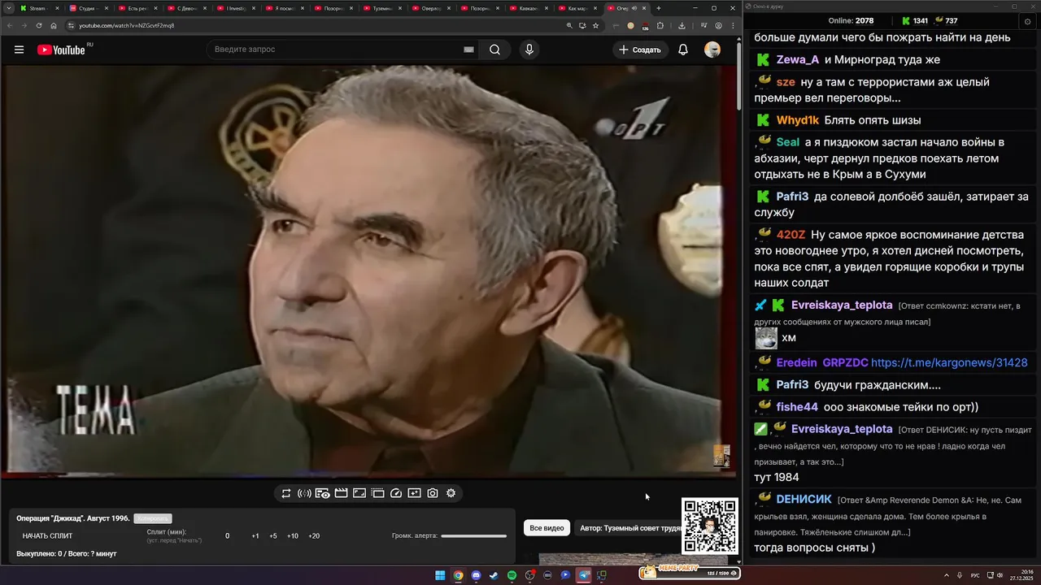Screen dimensions: 1041x585
Task: Toggle the loop icon in player toolbar
Action: tap(286, 493)
